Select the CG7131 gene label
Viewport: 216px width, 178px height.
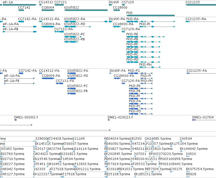click(60, 2)
